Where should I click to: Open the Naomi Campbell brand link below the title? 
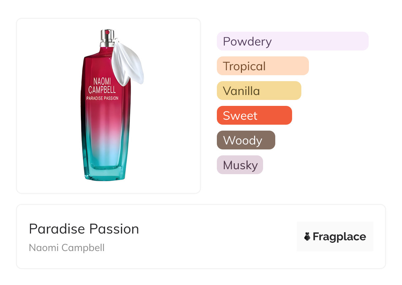pos(67,248)
